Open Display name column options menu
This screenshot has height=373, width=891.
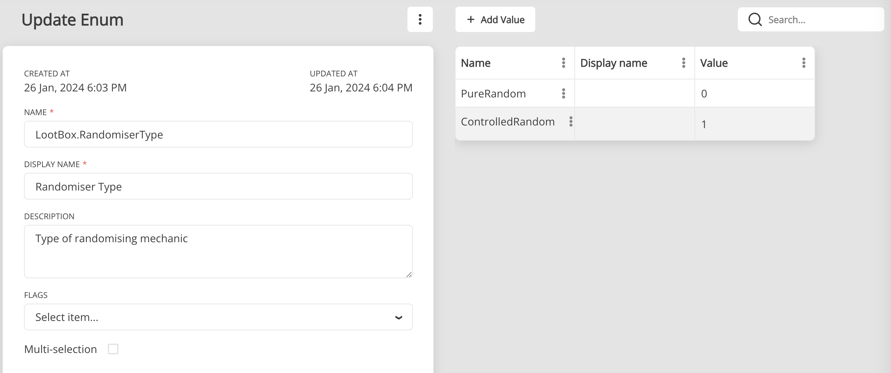tap(683, 63)
